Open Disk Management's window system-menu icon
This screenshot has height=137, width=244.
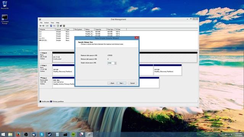pyautogui.click(x=40, y=19)
